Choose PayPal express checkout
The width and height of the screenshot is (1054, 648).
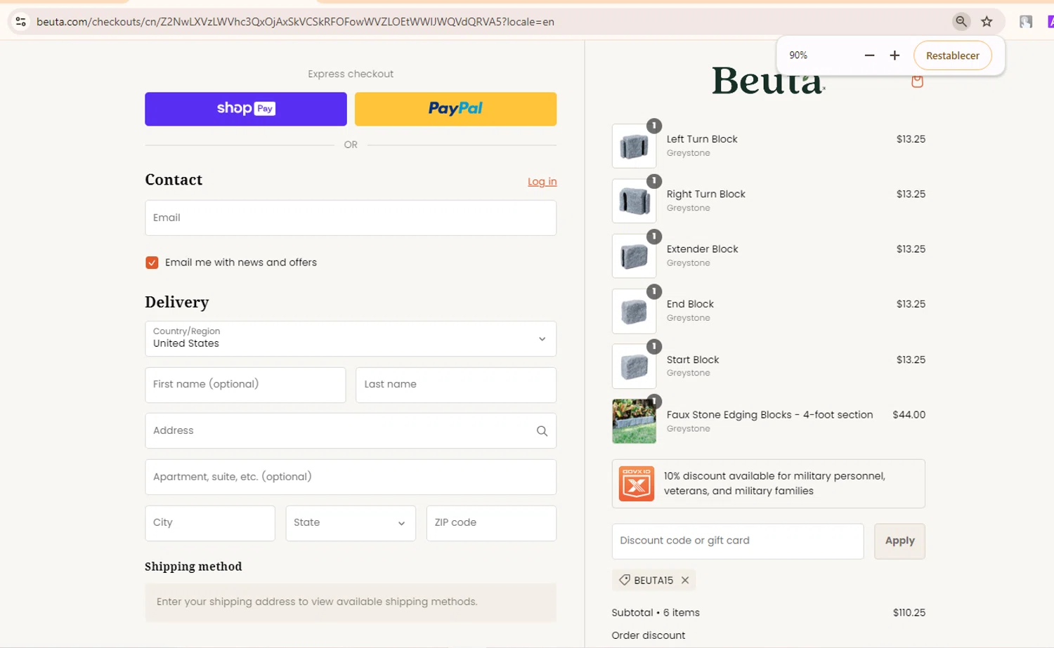coord(455,109)
